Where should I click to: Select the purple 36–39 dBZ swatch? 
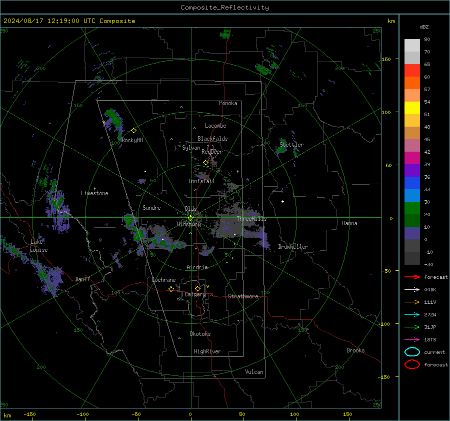tap(412, 170)
